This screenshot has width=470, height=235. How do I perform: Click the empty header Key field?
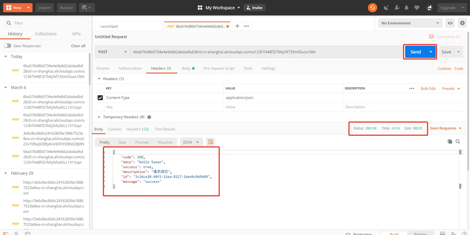click(x=164, y=107)
